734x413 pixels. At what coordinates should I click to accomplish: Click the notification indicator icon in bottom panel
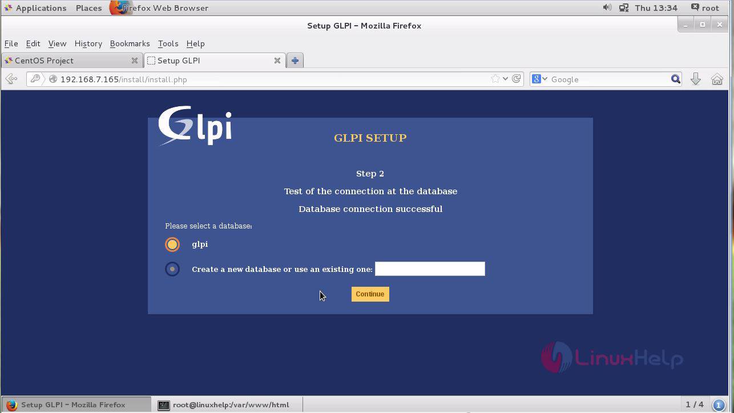coord(719,405)
